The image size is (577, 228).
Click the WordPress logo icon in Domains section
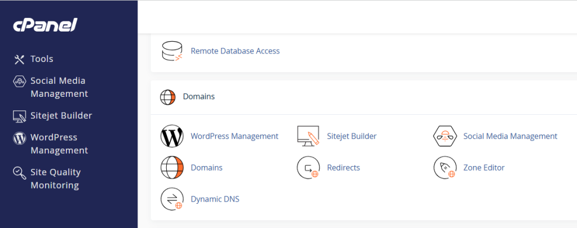(x=172, y=136)
